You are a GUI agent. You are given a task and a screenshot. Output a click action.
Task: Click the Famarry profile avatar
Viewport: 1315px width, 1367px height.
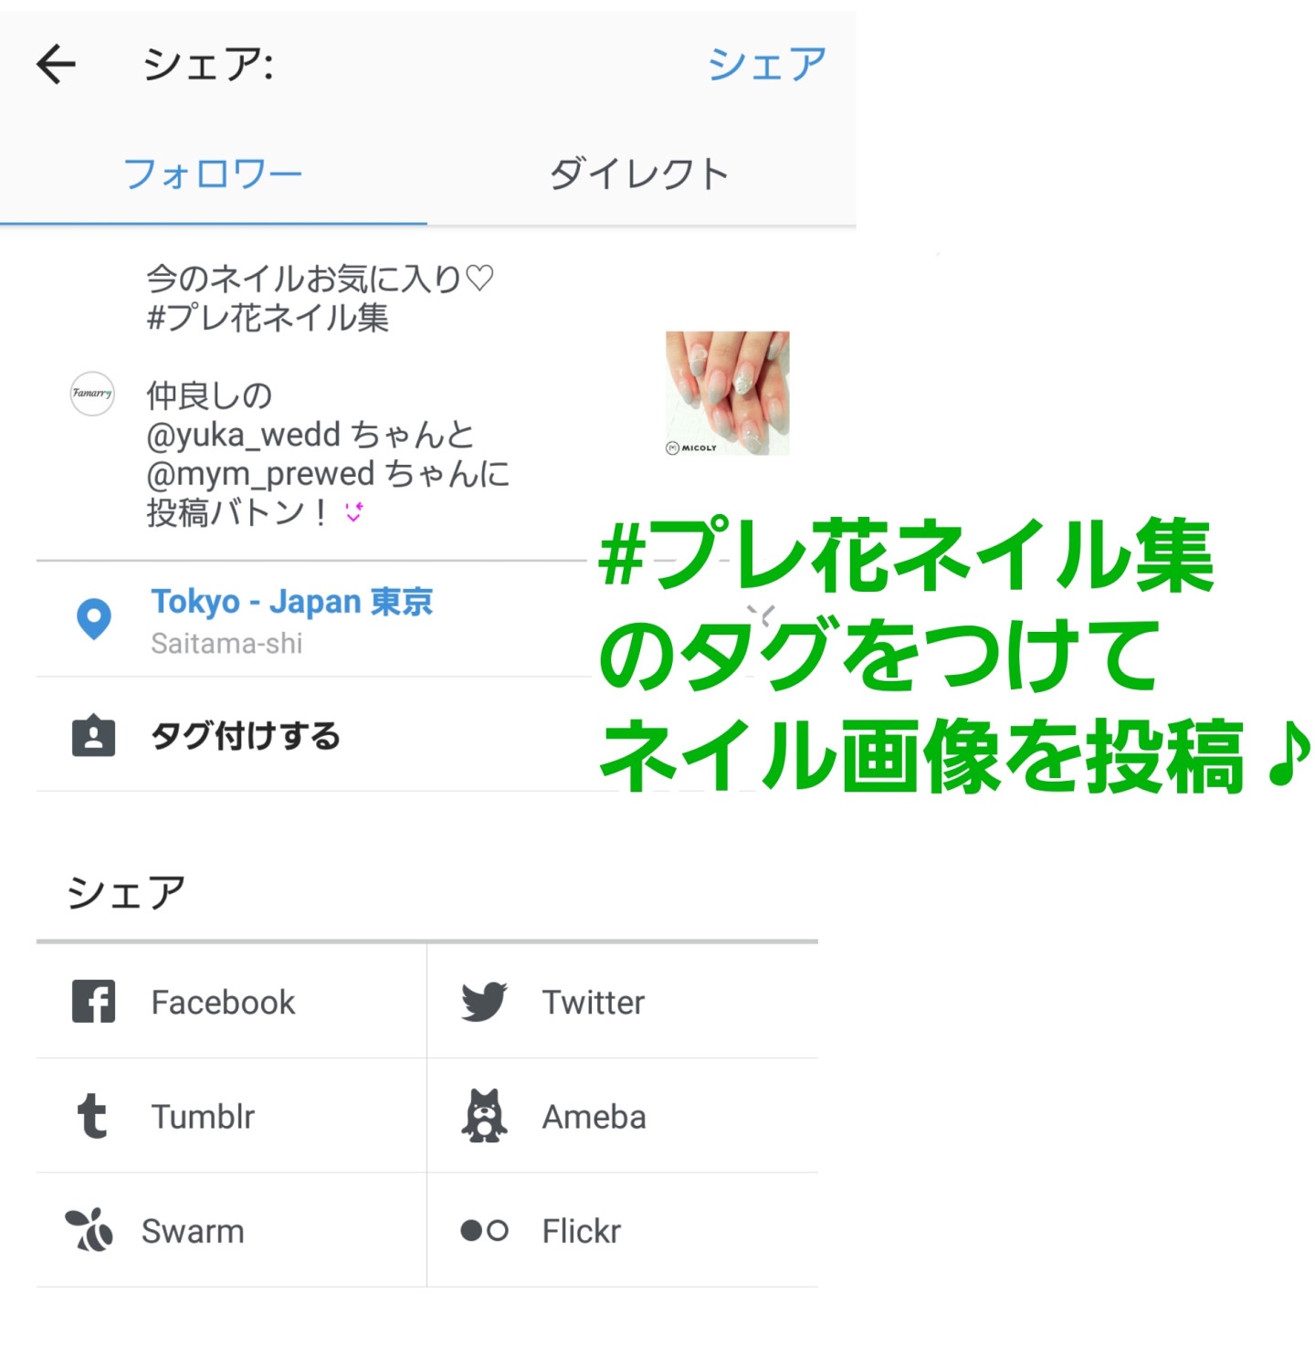[x=92, y=394]
